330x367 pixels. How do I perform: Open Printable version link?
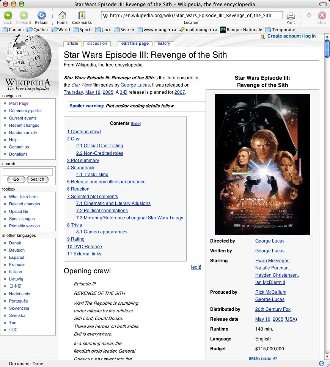coord(24,226)
